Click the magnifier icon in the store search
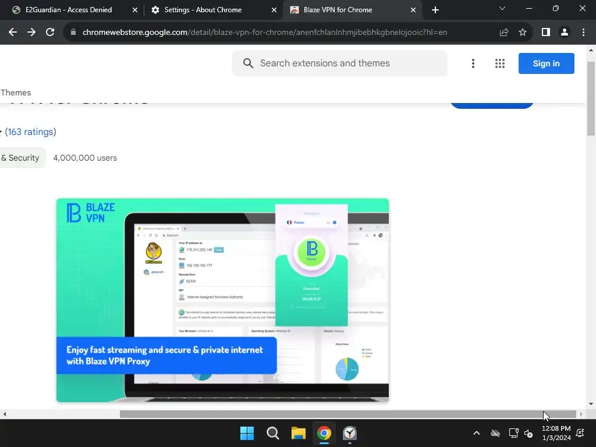Screen dimensions: 596x447 point(248,63)
